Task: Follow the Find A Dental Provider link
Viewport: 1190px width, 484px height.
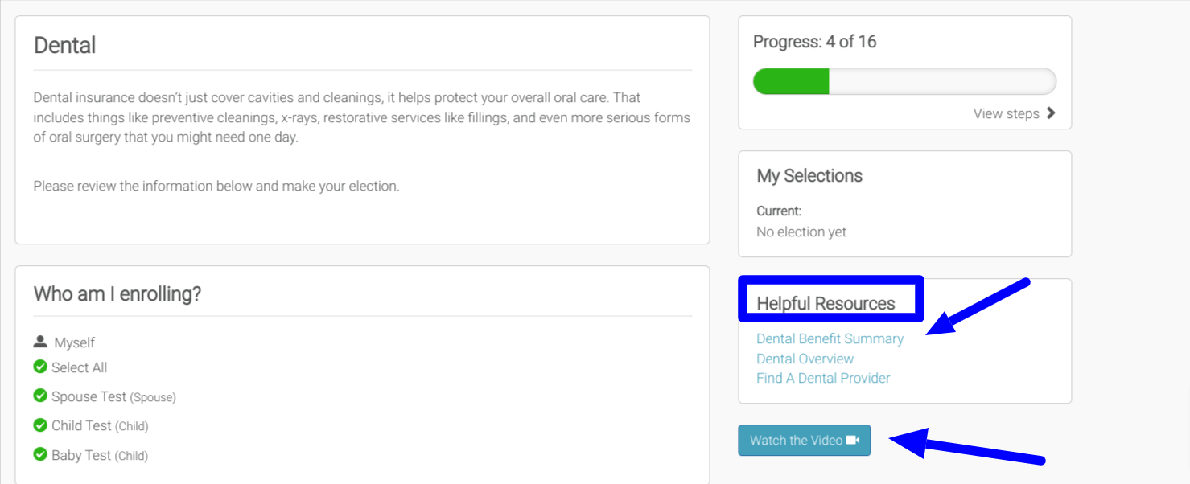Action: 823,378
